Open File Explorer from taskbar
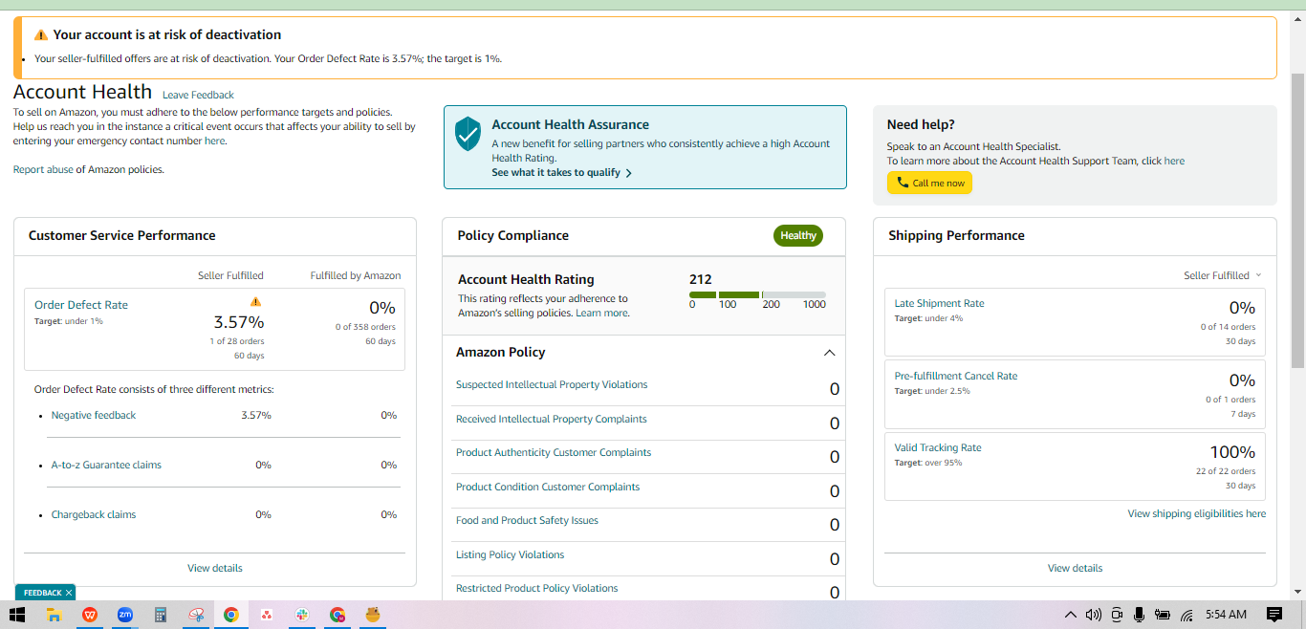1306x629 pixels. click(x=54, y=615)
